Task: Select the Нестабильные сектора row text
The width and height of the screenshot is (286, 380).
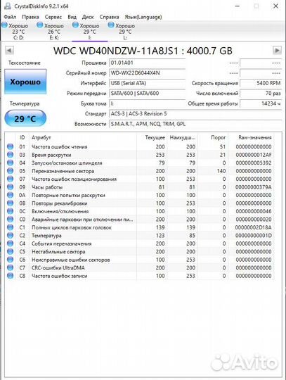Action: pyautogui.click(x=58, y=251)
